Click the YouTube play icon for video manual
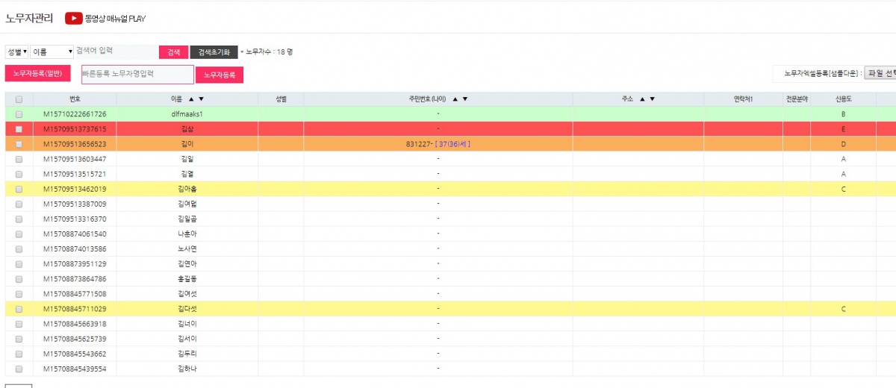The height and width of the screenshot is (388, 896). (x=73, y=18)
